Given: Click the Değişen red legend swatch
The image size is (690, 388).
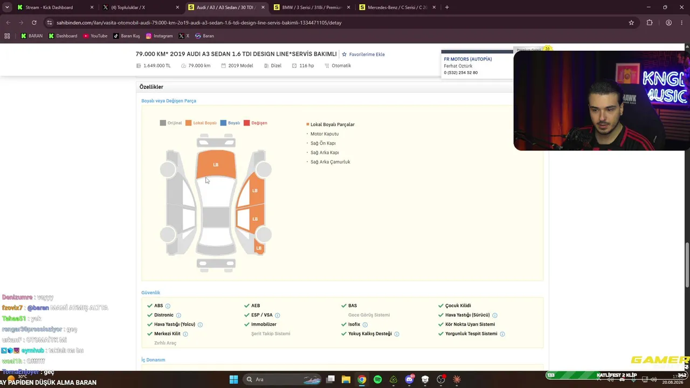Looking at the screenshot, I should point(246,123).
